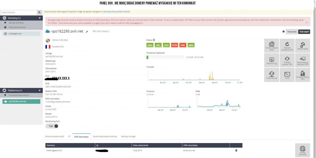Viewport: 316px width, 158px height.
Task: Click the IPv6 address 2001:41d0:52:800:0:0:0:a18
Action: [x=58, y=87]
